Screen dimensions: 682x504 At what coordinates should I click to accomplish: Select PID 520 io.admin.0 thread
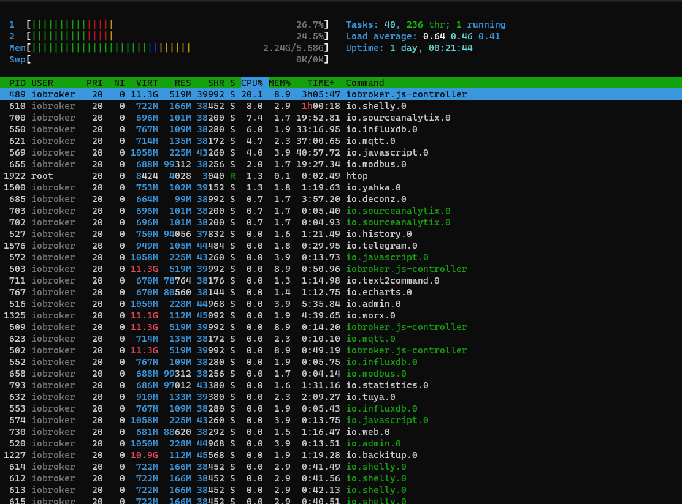(x=341, y=443)
